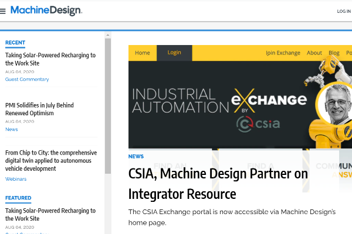Click the CSIA Machine Design Partner headline
The height and width of the screenshot is (234, 352).
(x=218, y=184)
